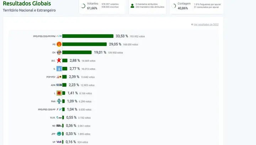Click the PS green result bar
The image size is (256, 145).
click(x=85, y=44)
